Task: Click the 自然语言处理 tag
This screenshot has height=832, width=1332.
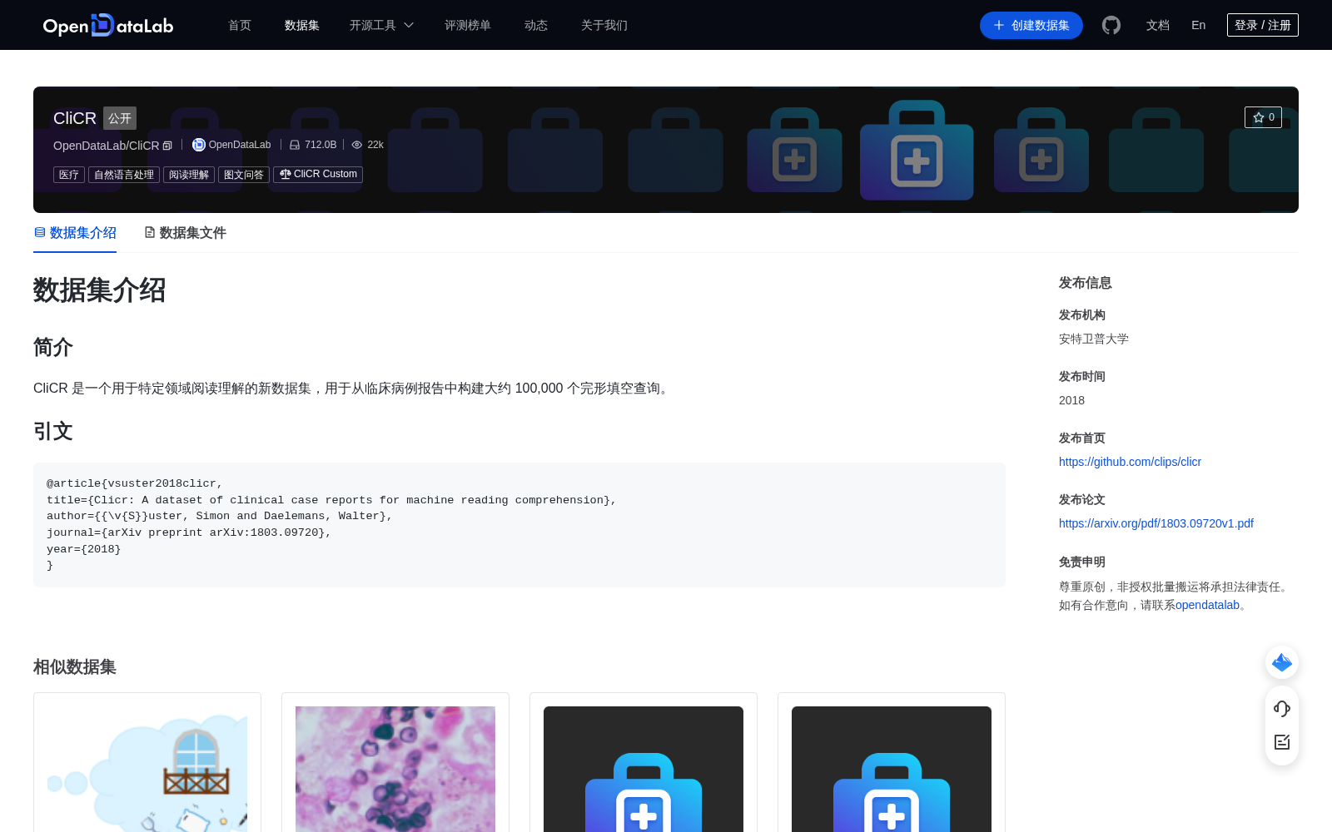Action: tap(124, 175)
